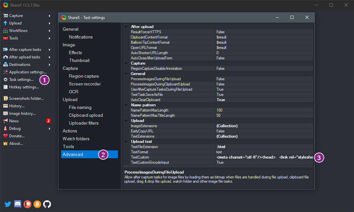Select the ProcessImagesDuringFileUpload property name

tap(156, 79)
